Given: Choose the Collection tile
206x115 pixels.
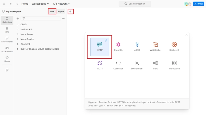Looking at the screenshot, I should point(118,65).
